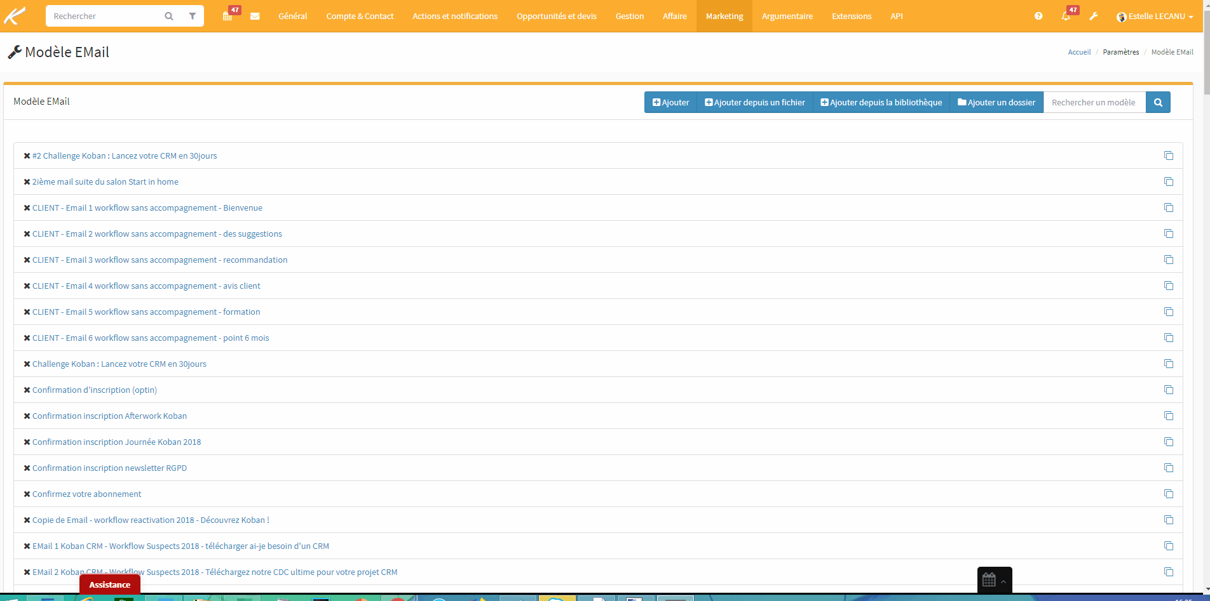The width and height of the screenshot is (1210, 601).
Task: Delete 'Confirmation inscription Afterwork Koban' with X icon
Action: [27, 416]
